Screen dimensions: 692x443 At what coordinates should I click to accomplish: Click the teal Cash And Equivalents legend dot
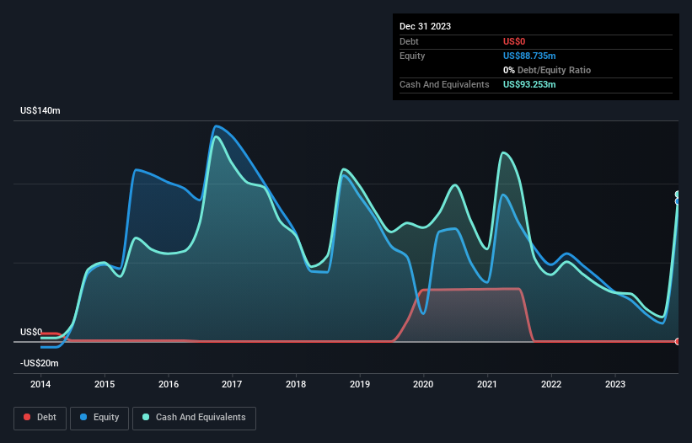point(146,417)
